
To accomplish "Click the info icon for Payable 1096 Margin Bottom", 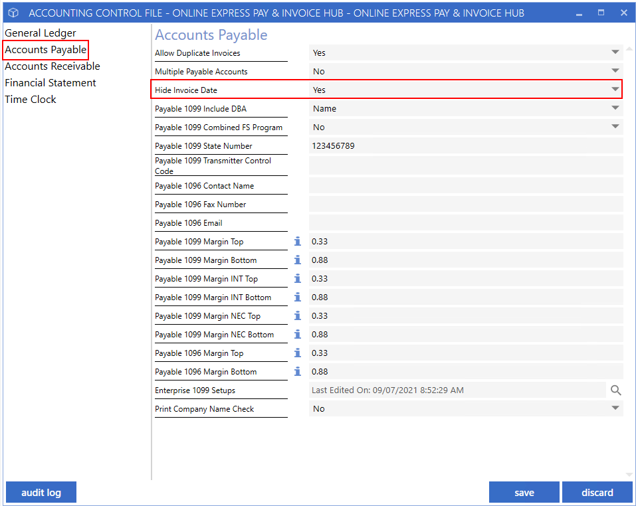I will coord(297,372).
